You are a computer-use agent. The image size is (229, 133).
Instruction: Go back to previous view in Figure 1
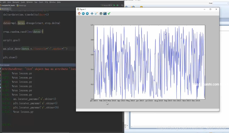point(83,13)
